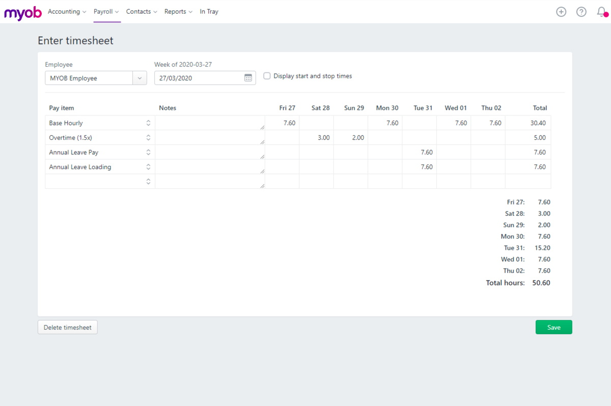Open the Reports menu
611x406 pixels.
tap(178, 12)
